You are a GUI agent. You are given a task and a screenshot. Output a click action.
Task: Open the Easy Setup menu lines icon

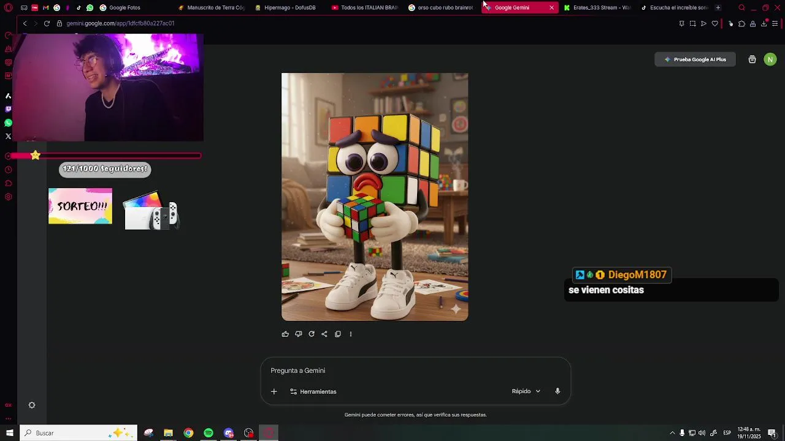pos(775,23)
